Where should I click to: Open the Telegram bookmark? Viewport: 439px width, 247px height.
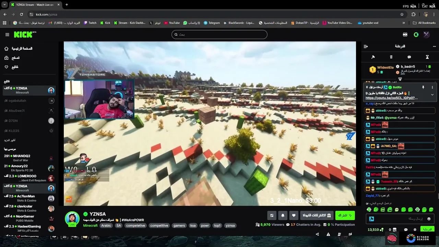click(212, 23)
